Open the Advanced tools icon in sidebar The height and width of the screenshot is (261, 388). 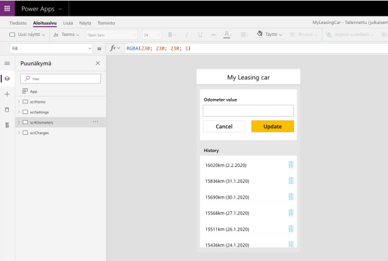pyautogui.click(x=7, y=125)
